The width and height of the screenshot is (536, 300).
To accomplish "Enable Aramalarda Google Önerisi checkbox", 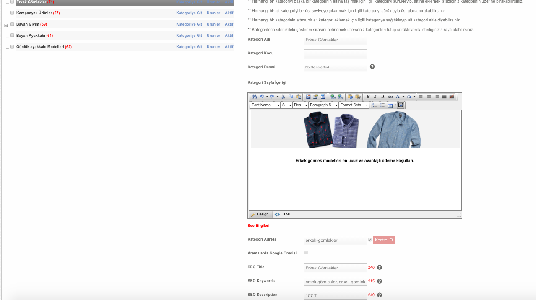I will click(306, 252).
